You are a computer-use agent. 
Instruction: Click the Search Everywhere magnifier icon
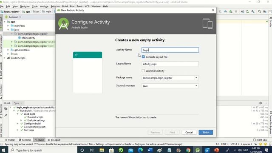coord(260,11)
